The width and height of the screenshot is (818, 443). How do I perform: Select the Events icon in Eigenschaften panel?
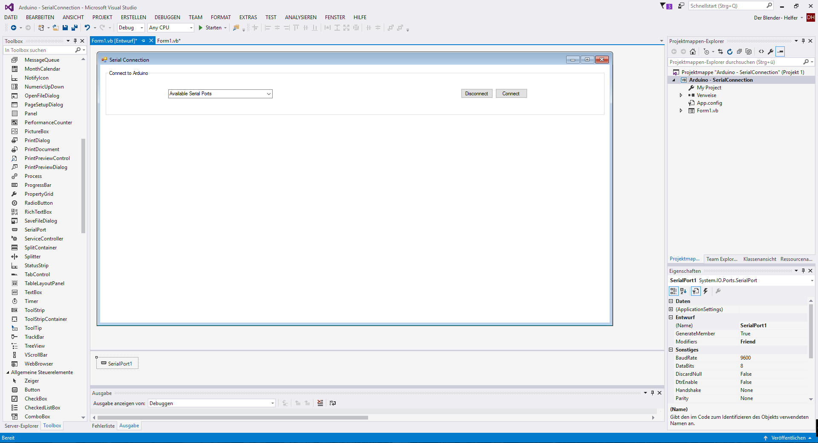click(x=705, y=292)
